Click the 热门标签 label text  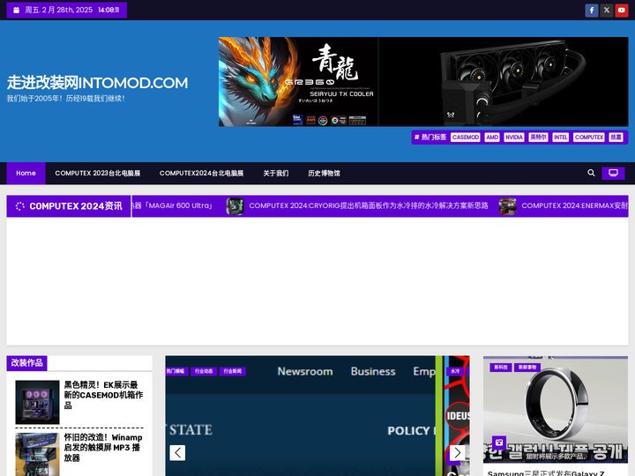(434, 138)
